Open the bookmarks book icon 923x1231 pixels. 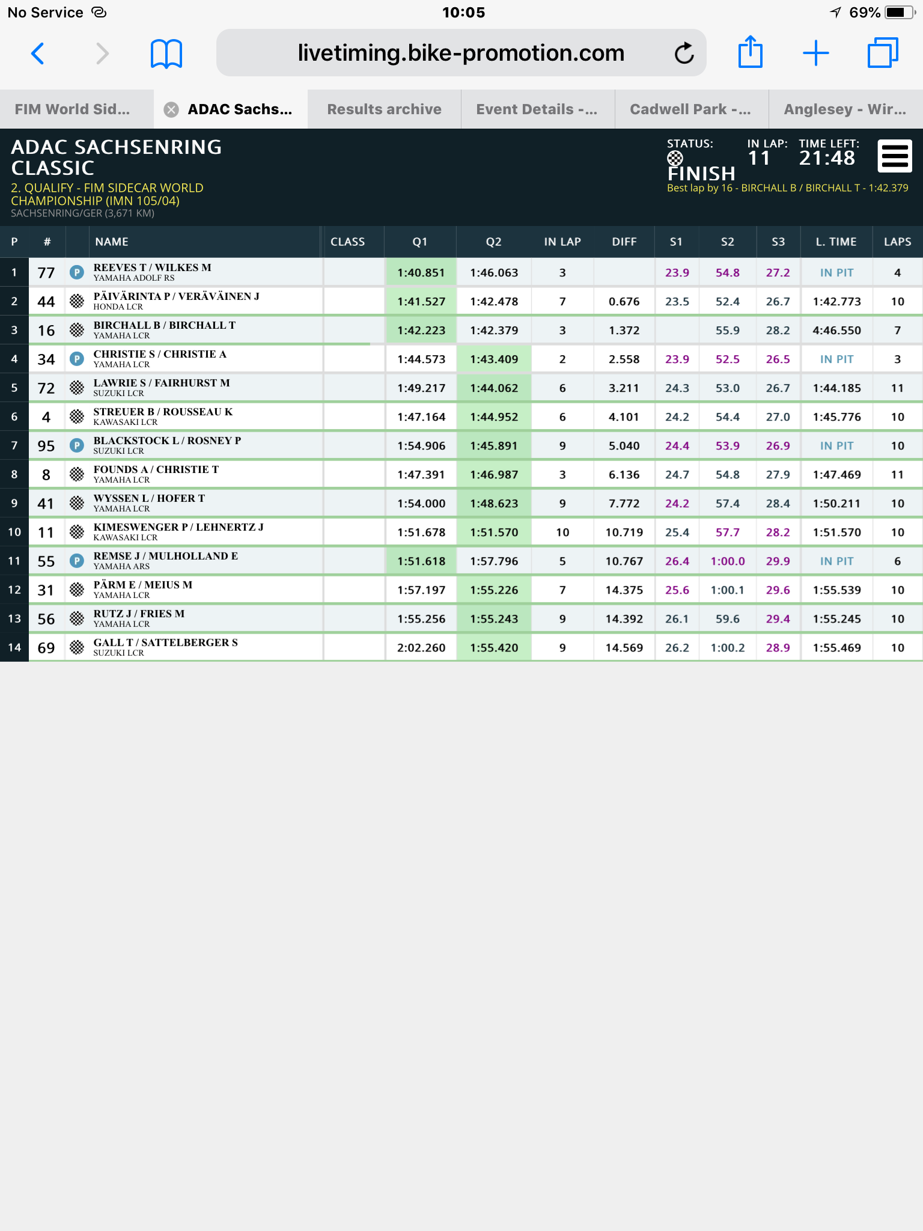[166, 53]
